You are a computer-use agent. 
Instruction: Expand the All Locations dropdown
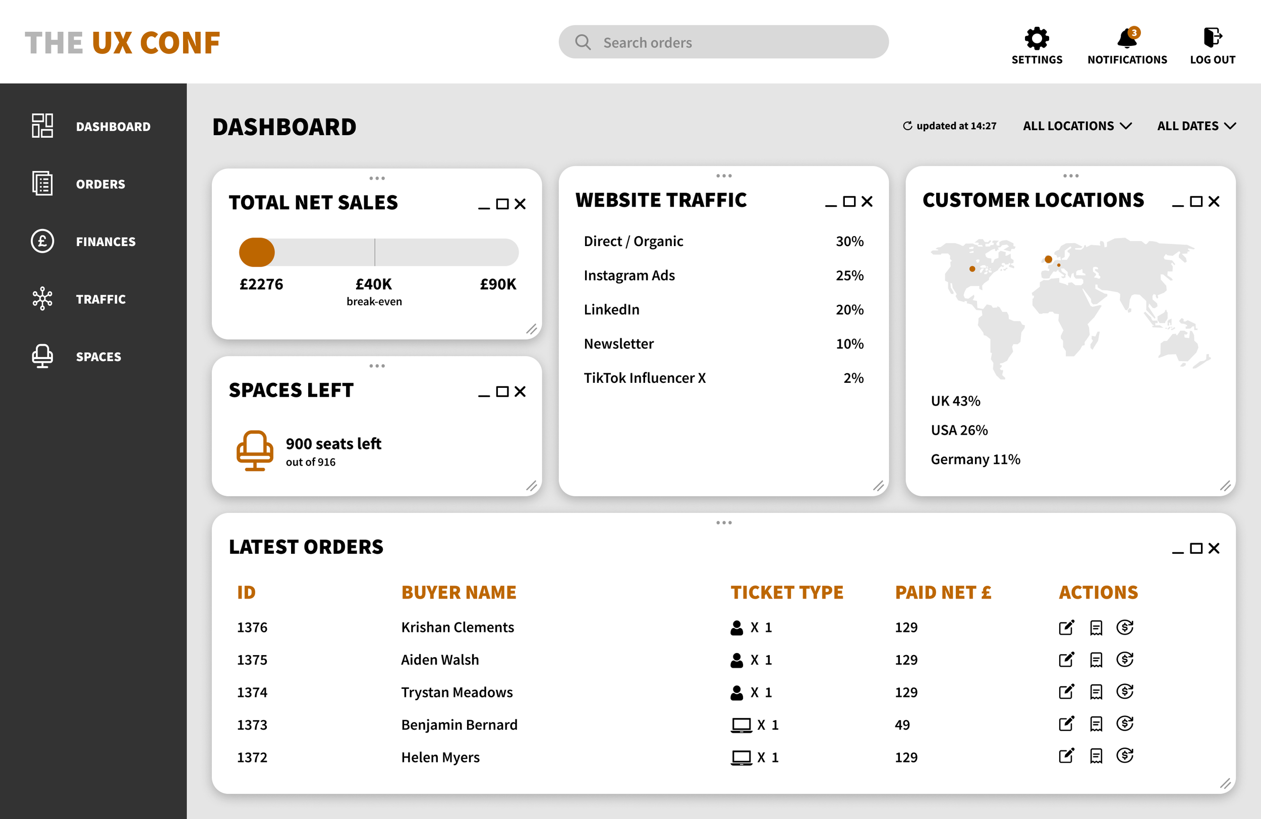pyautogui.click(x=1076, y=126)
